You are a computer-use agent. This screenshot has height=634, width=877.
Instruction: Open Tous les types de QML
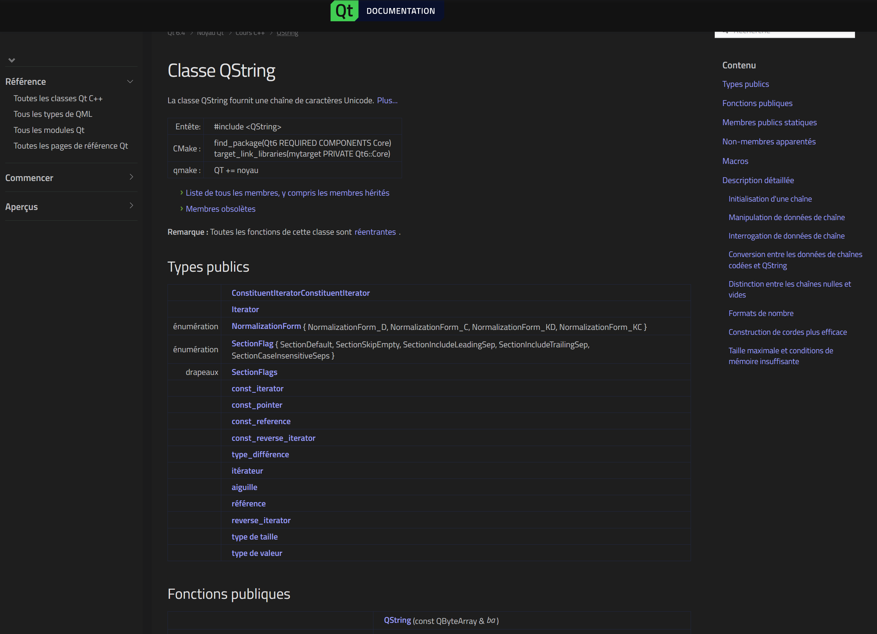[53, 114]
